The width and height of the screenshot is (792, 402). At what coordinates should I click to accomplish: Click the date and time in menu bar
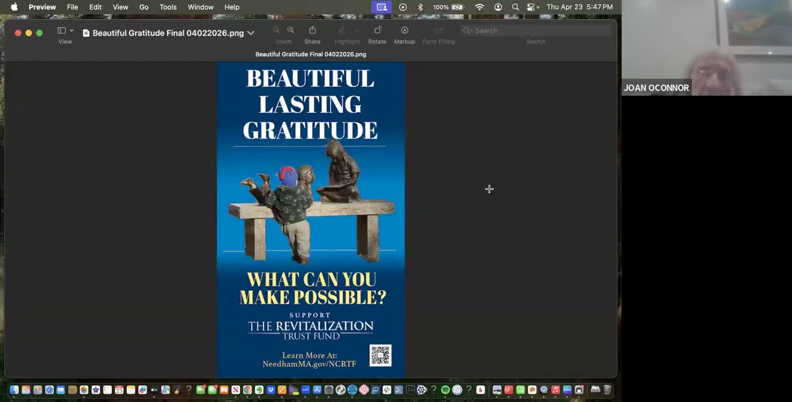(x=579, y=7)
